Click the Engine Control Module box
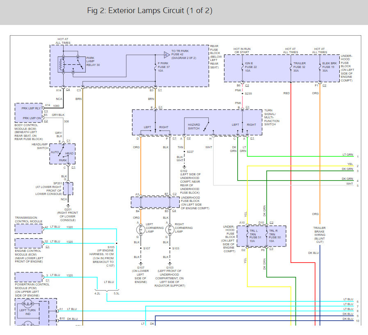This screenshot has height=335, width=368. [x=28, y=243]
